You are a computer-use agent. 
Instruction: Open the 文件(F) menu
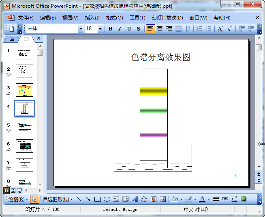point(26,17)
